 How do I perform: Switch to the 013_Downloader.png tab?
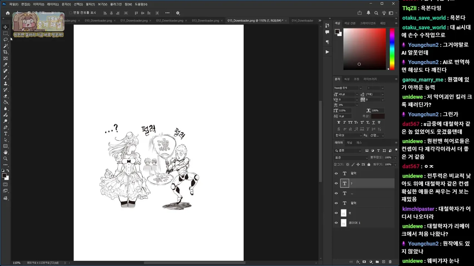click(x=205, y=21)
